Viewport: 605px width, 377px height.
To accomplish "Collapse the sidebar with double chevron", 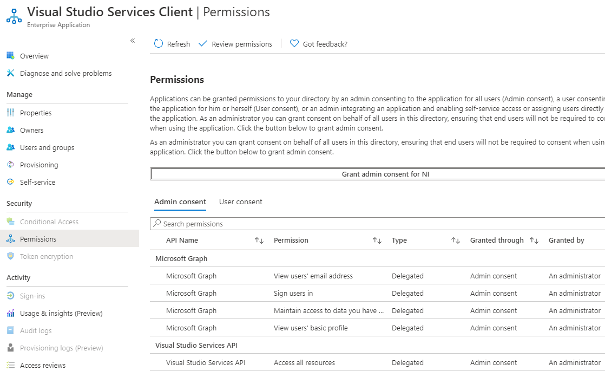I will 133,41.
